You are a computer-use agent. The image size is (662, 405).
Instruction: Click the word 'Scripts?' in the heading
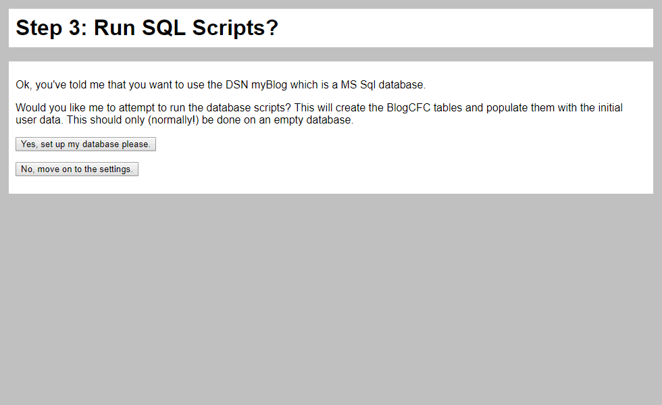pyautogui.click(x=235, y=28)
